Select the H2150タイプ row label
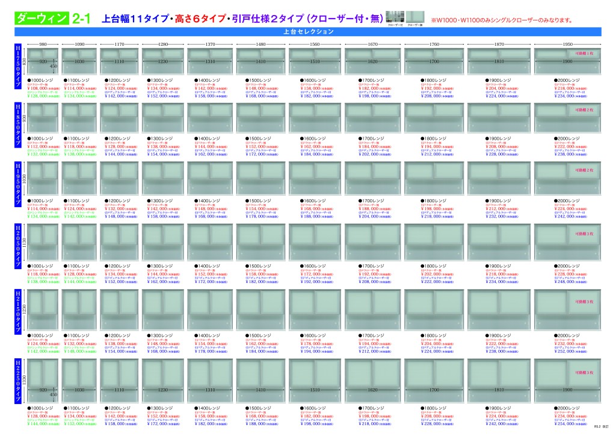The width and height of the screenshot is (616, 436). (x=17, y=312)
